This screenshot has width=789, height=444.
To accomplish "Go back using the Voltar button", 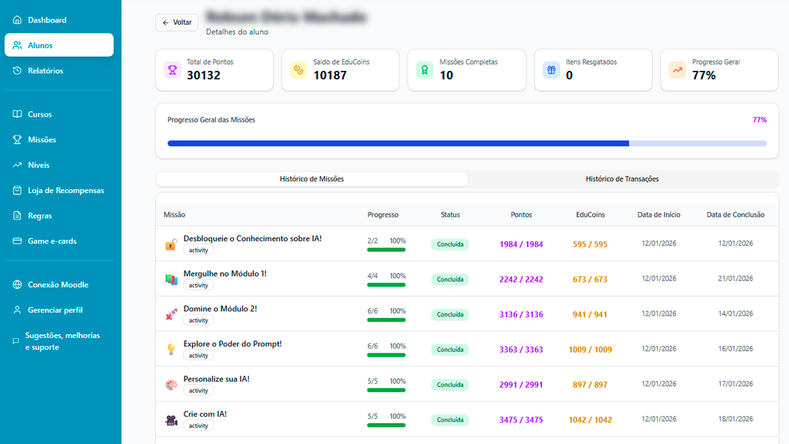I will click(177, 22).
